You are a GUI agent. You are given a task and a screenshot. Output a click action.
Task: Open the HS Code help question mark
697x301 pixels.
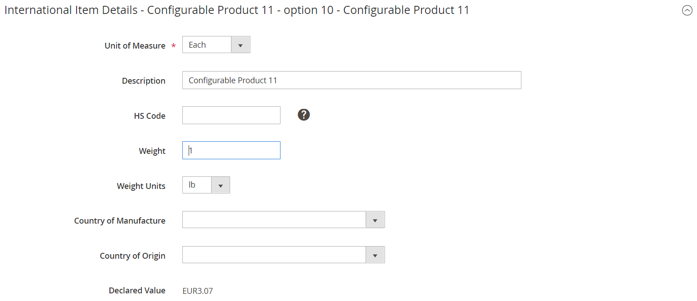304,115
